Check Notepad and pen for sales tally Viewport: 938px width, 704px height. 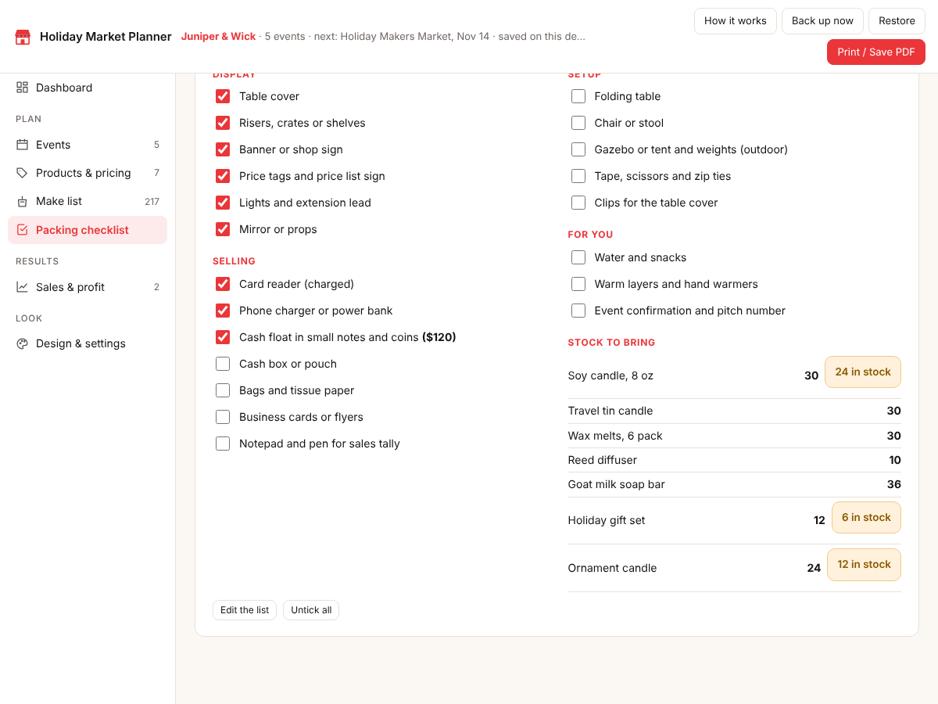point(223,444)
